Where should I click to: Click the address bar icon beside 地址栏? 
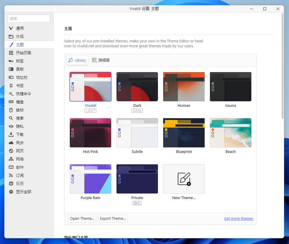[11, 77]
